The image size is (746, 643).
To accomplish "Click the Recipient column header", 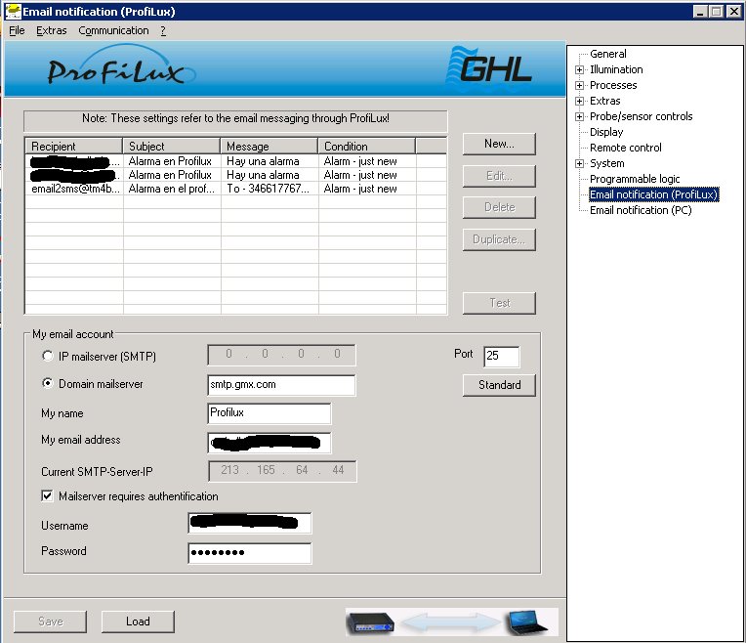I will [74, 147].
